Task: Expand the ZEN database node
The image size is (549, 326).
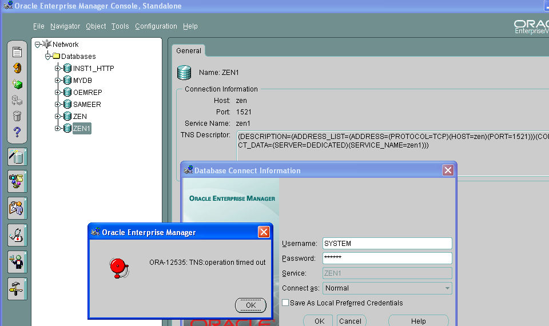Action: pos(58,116)
